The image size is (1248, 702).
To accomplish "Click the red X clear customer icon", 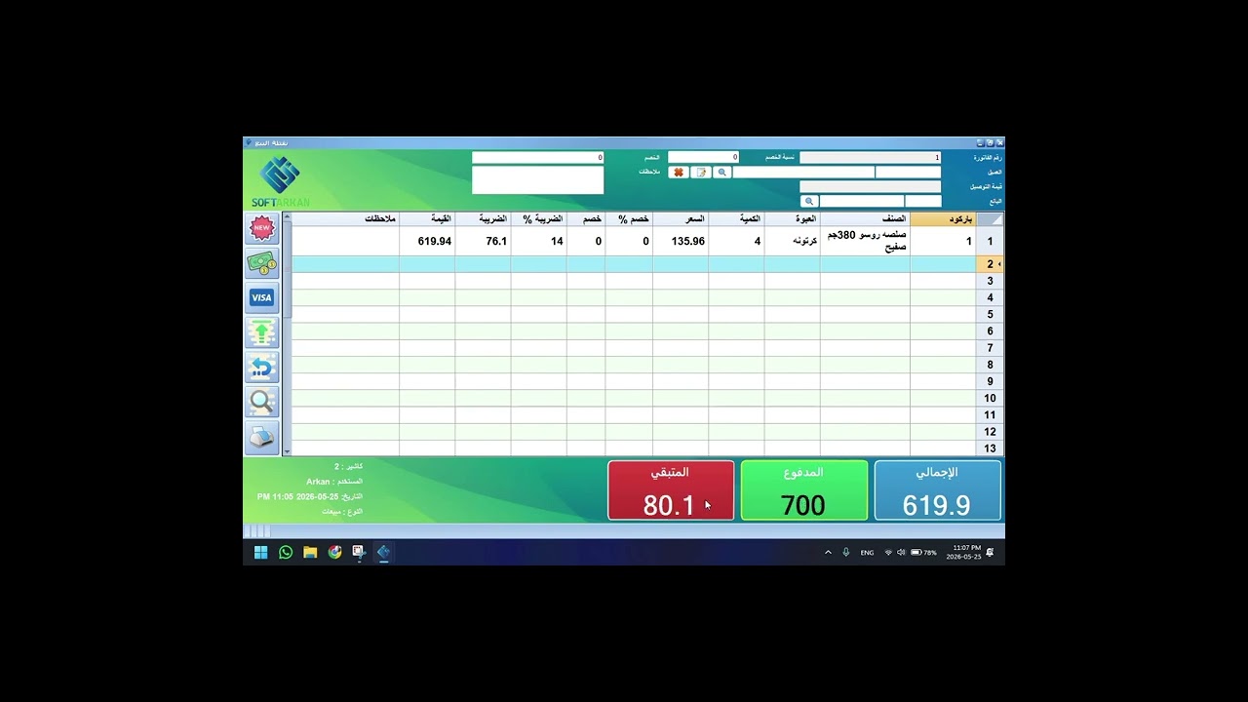I will (679, 173).
